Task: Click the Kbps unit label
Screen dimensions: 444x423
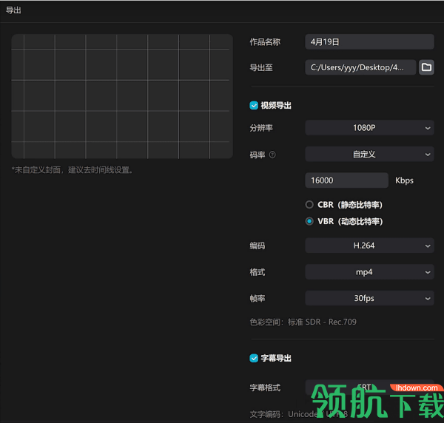Action: click(404, 180)
